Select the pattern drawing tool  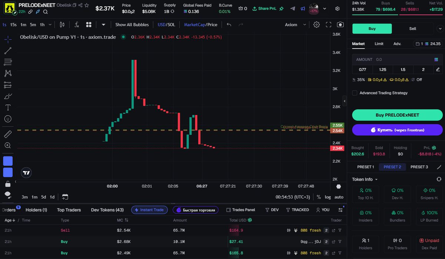[8, 73]
